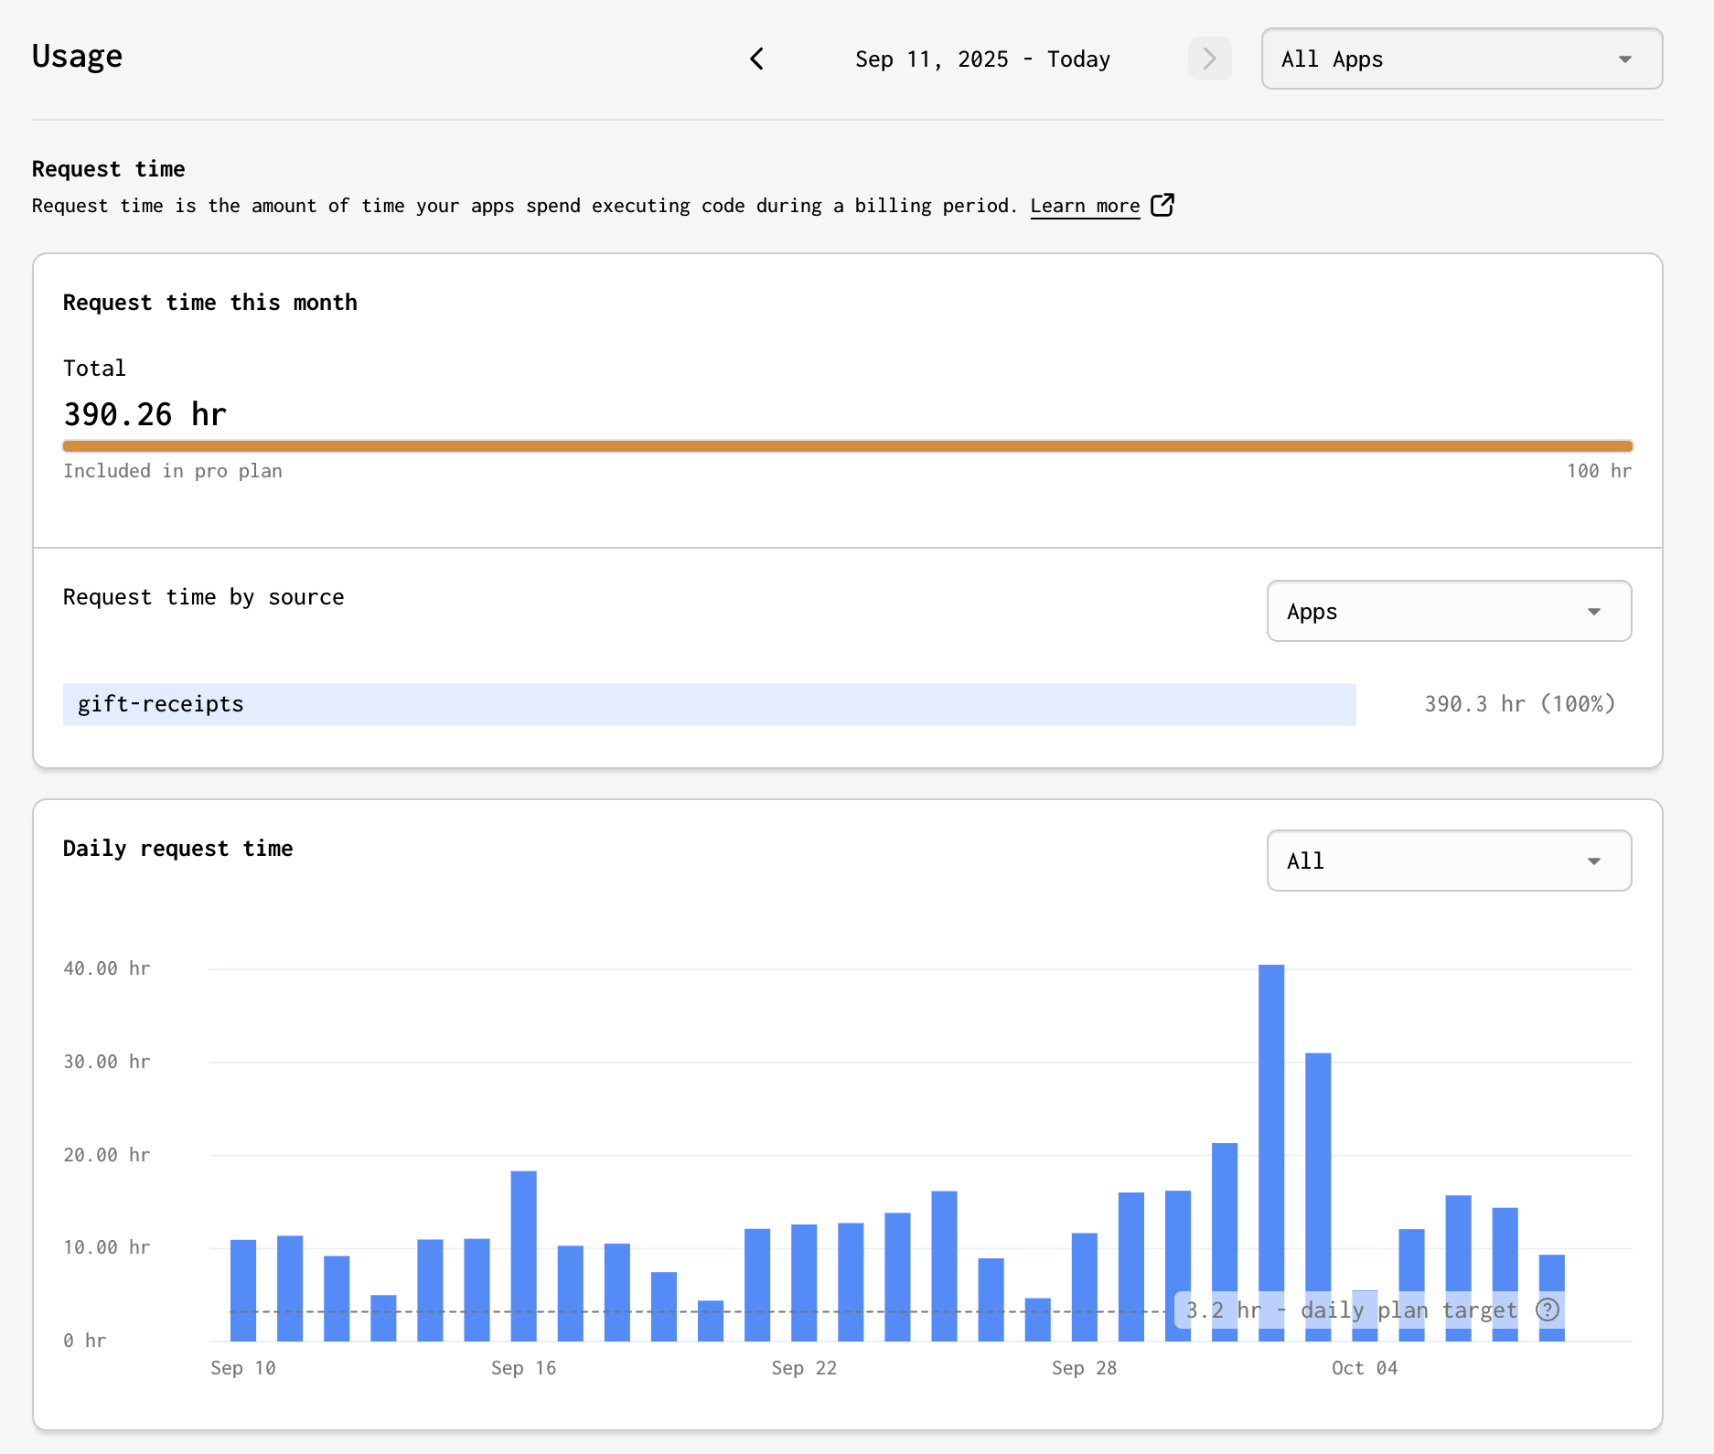Click the Sep 10 axis label
Image resolution: width=1714 pixels, height=1454 pixels.
coord(242,1368)
